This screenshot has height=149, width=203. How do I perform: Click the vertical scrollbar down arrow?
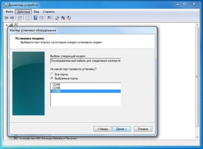197,137
